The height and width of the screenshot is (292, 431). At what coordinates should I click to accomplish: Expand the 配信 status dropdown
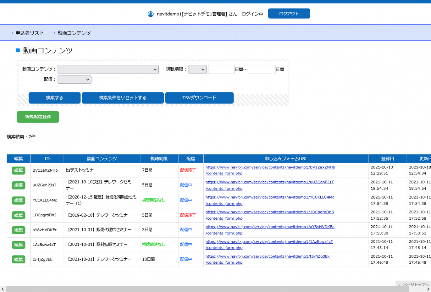tap(74, 80)
